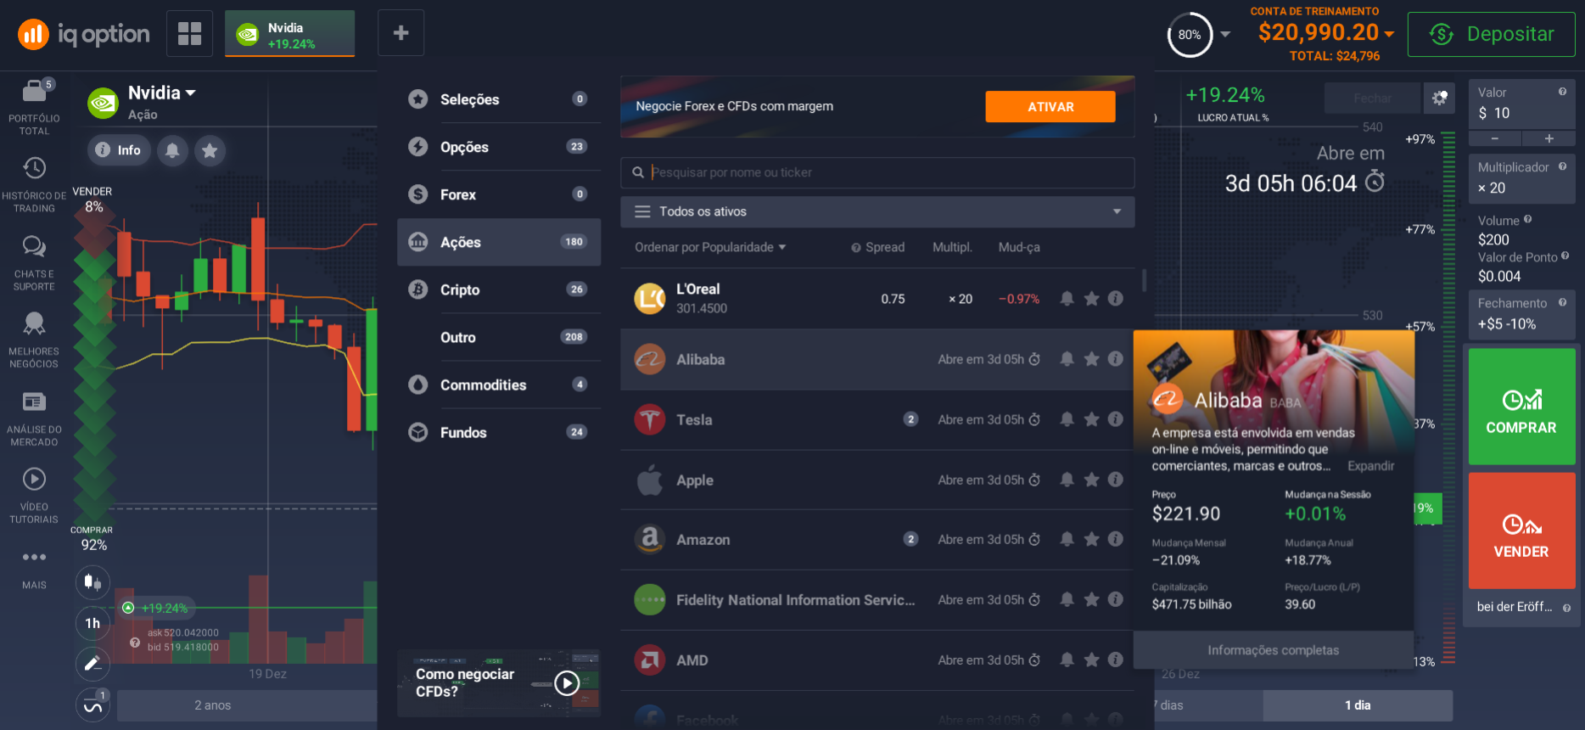1585x730 pixels.
Task: Open info icon for AMD row
Action: 1116,660
